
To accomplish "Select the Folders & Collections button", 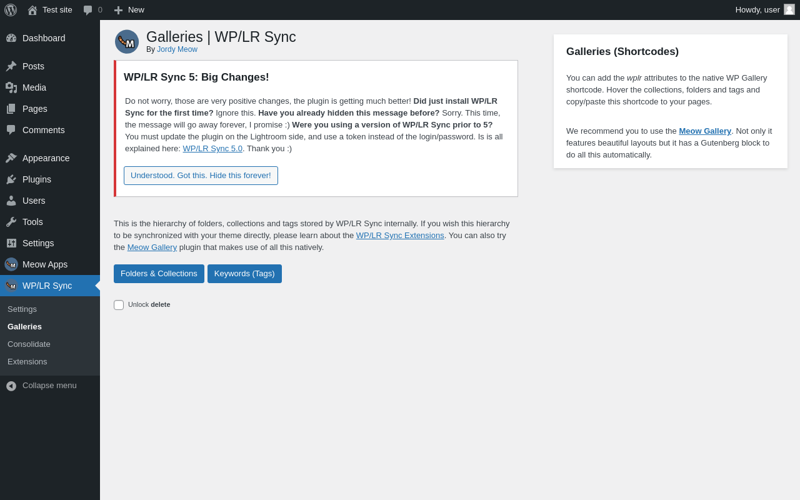I will tap(159, 274).
